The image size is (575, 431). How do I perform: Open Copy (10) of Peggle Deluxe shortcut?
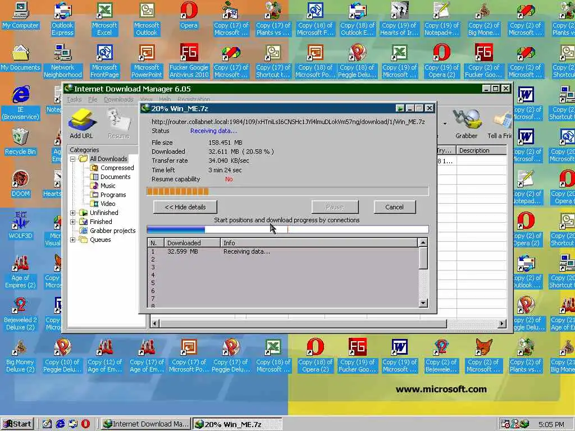[62, 356]
